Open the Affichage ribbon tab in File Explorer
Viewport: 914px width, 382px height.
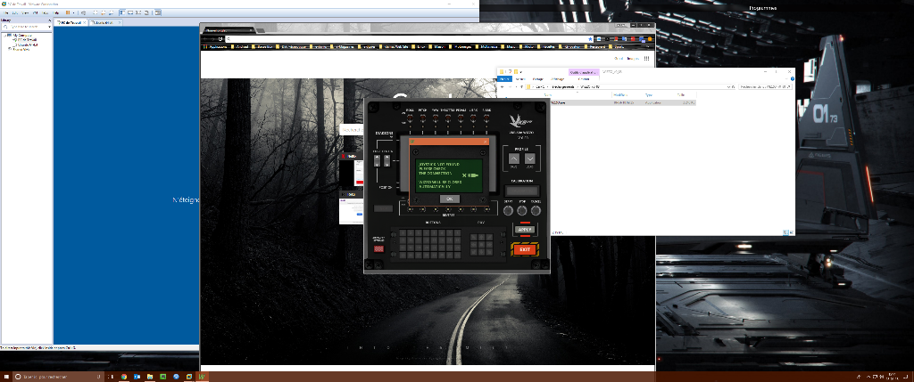click(557, 79)
